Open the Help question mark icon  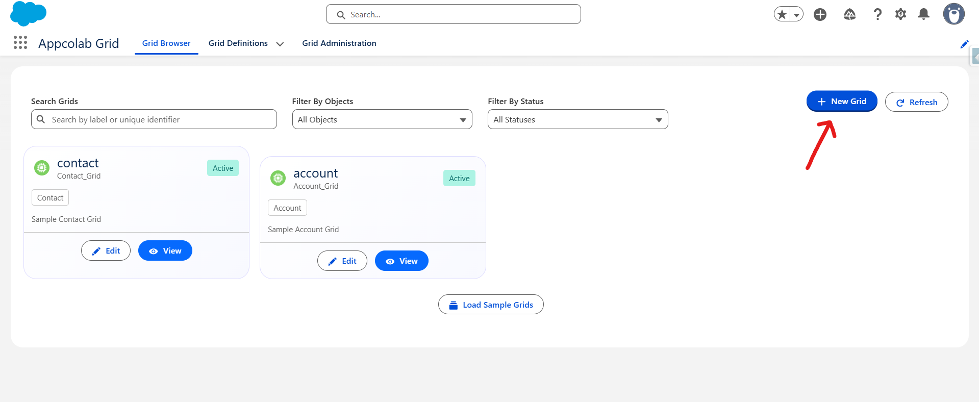click(x=877, y=14)
